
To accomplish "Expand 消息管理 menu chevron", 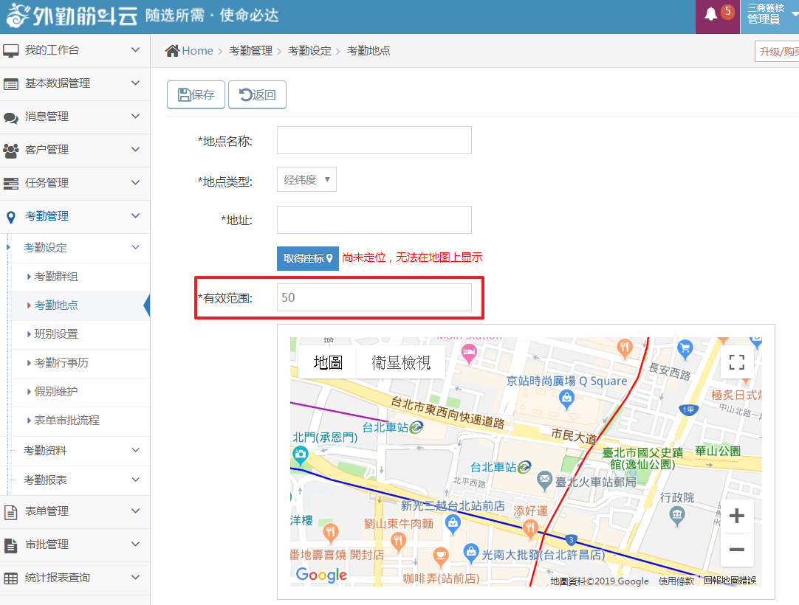I will [x=136, y=116].
